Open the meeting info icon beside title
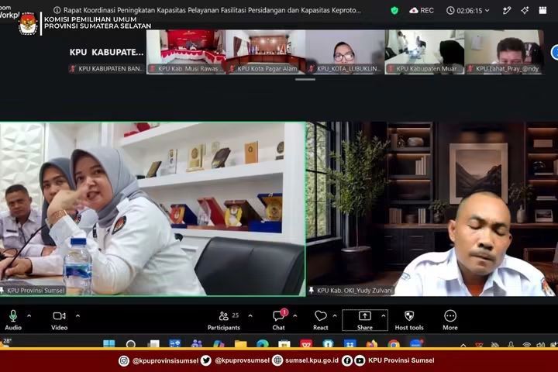This screenshot has width=558, height=372. pyautogui.click(x=57, y=10)
